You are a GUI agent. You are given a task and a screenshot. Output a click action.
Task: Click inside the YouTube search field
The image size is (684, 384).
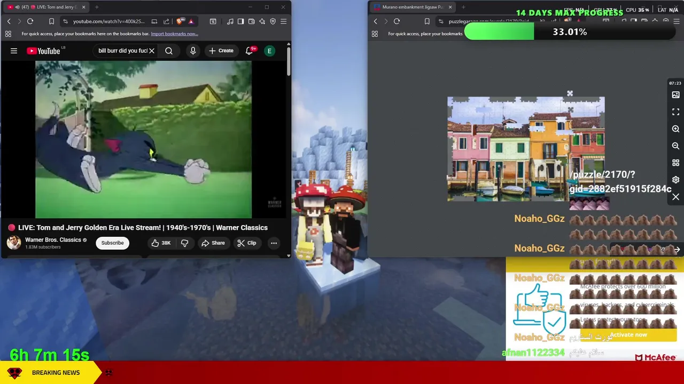pos(122,51)
